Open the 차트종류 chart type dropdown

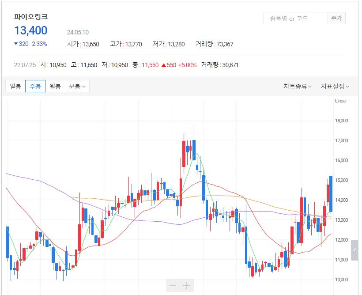point(297,86)
